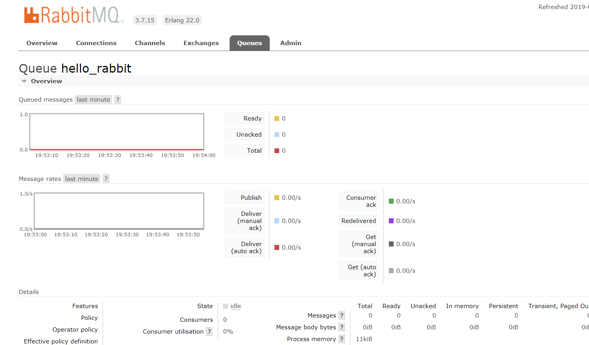Navigate to the Admin tab
The height and width of the screenshot is (345, 589).
pos(291,43)
